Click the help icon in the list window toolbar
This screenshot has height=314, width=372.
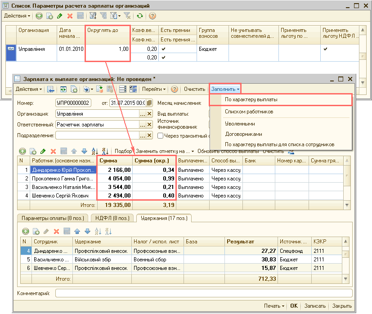[152, 16]
